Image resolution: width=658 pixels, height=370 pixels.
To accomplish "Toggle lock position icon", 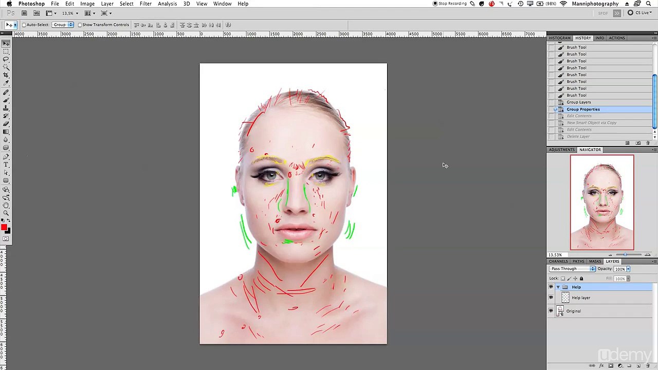I will pos(575,279).
